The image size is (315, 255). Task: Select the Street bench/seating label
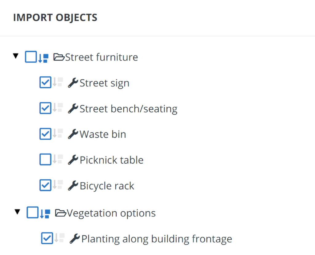tap(129, 109)
